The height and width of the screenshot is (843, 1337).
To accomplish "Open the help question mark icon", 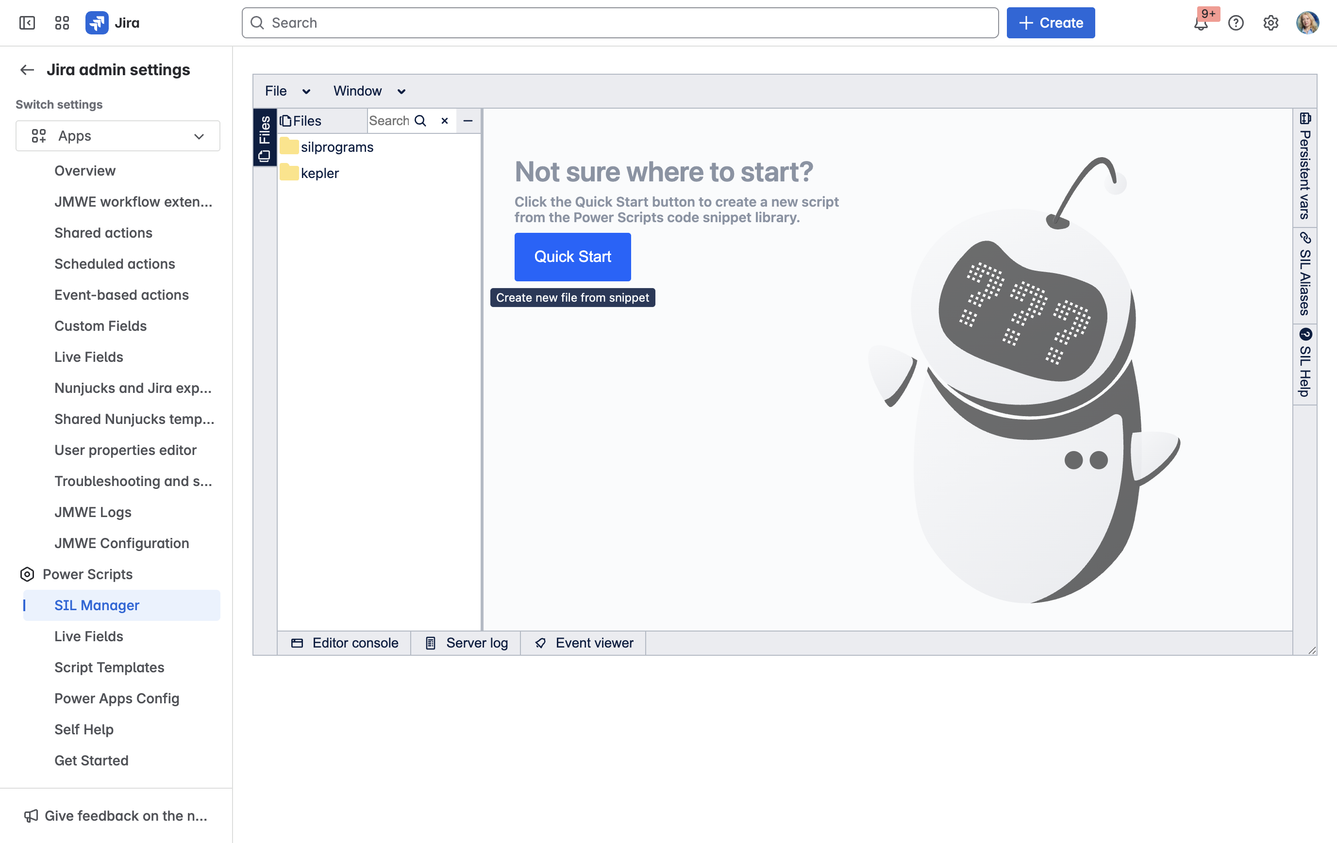I will coord(1236,23).
